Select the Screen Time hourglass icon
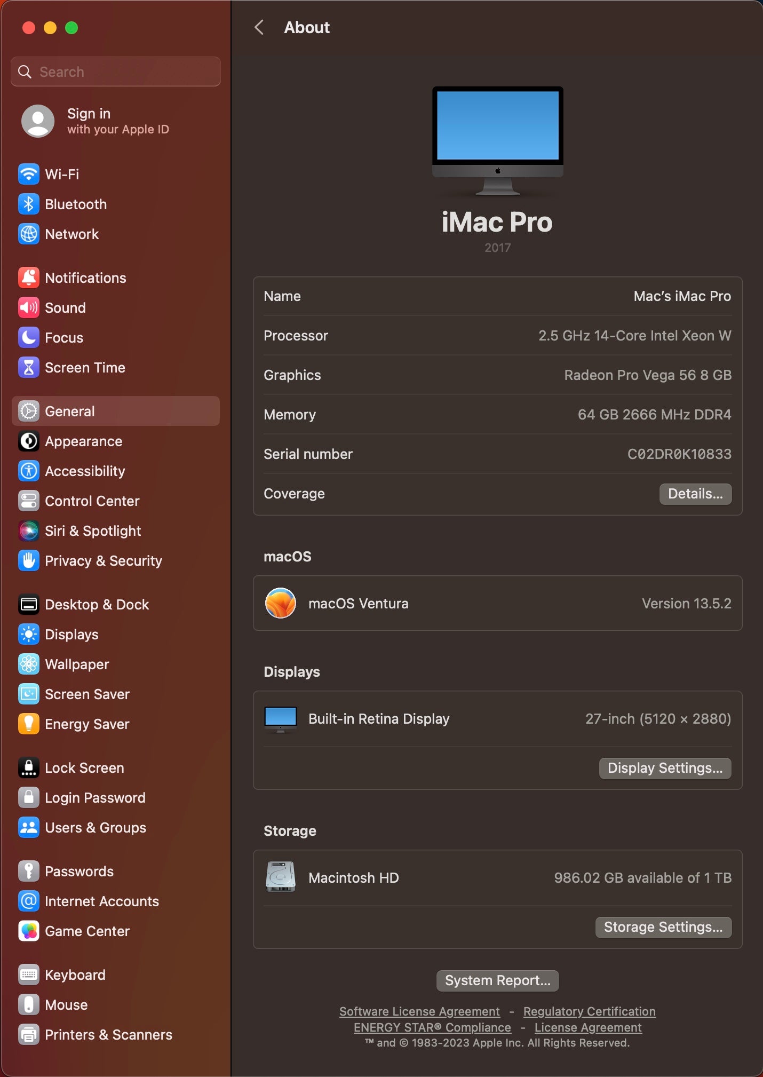763x1077 pixels. pyautogui.click(x=28, y=367)
